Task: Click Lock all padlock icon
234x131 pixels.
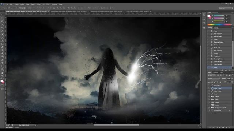Action: click(x=220, y=82)
